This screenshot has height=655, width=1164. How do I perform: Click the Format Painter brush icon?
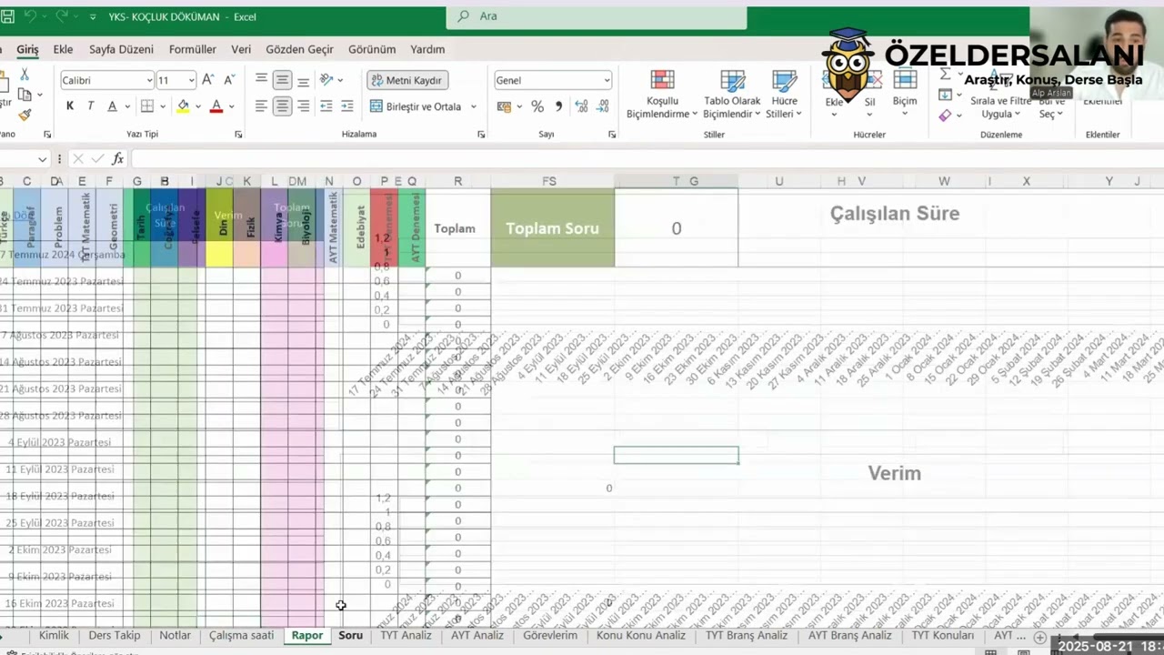[25, 115]
